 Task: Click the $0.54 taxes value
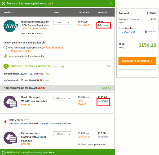(x=153, y=19)
